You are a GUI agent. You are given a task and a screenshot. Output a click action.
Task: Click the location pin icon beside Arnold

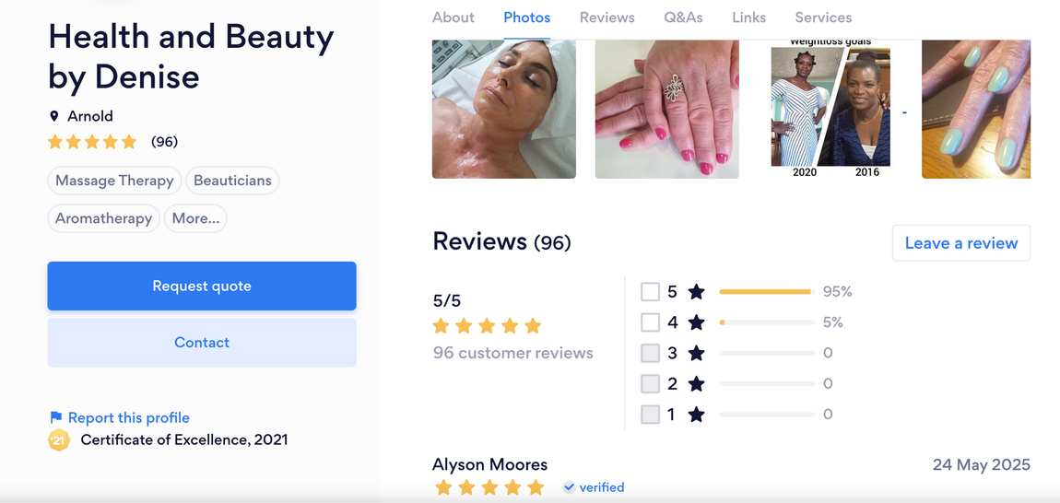(54, 116)
